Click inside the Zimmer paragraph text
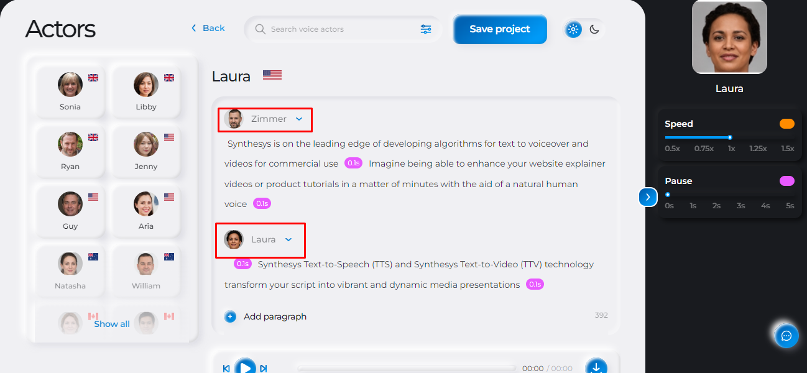 point(415,173)
